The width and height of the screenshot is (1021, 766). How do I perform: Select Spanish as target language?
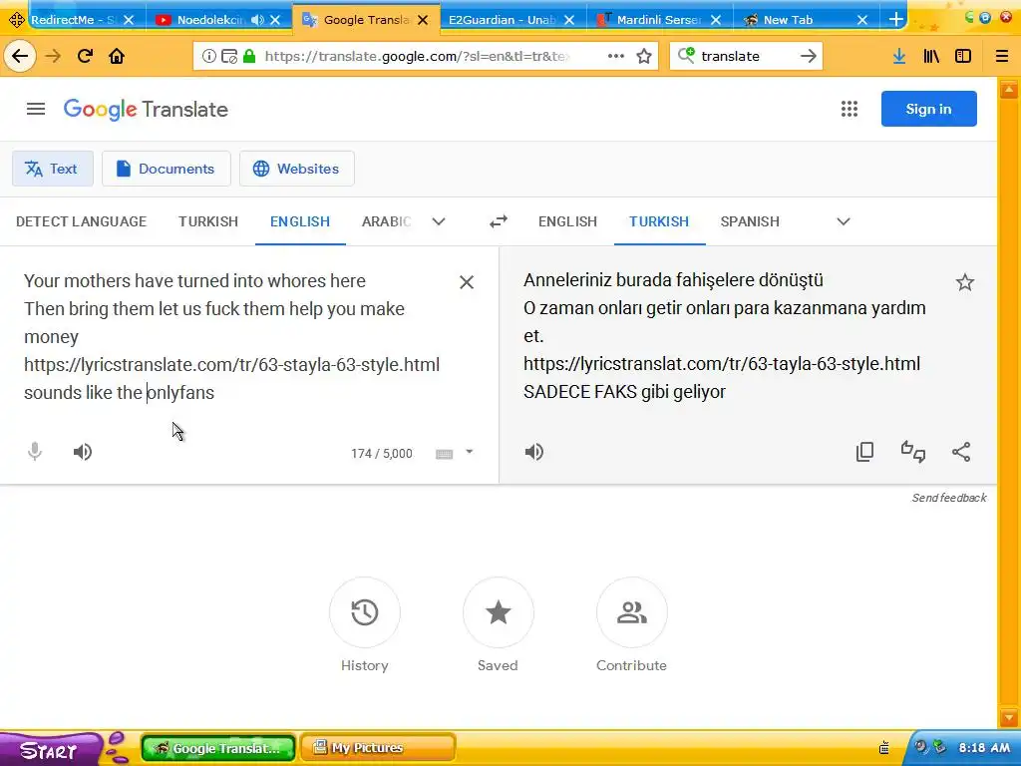(750, 222)
